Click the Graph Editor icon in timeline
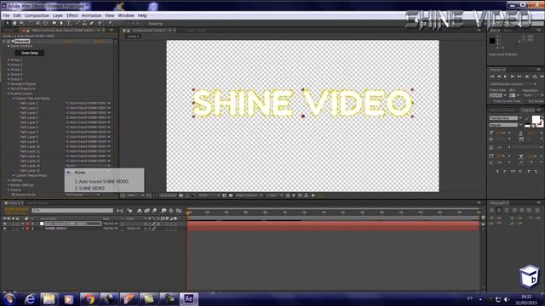This screenshot has height=306, width=545. 179,211
